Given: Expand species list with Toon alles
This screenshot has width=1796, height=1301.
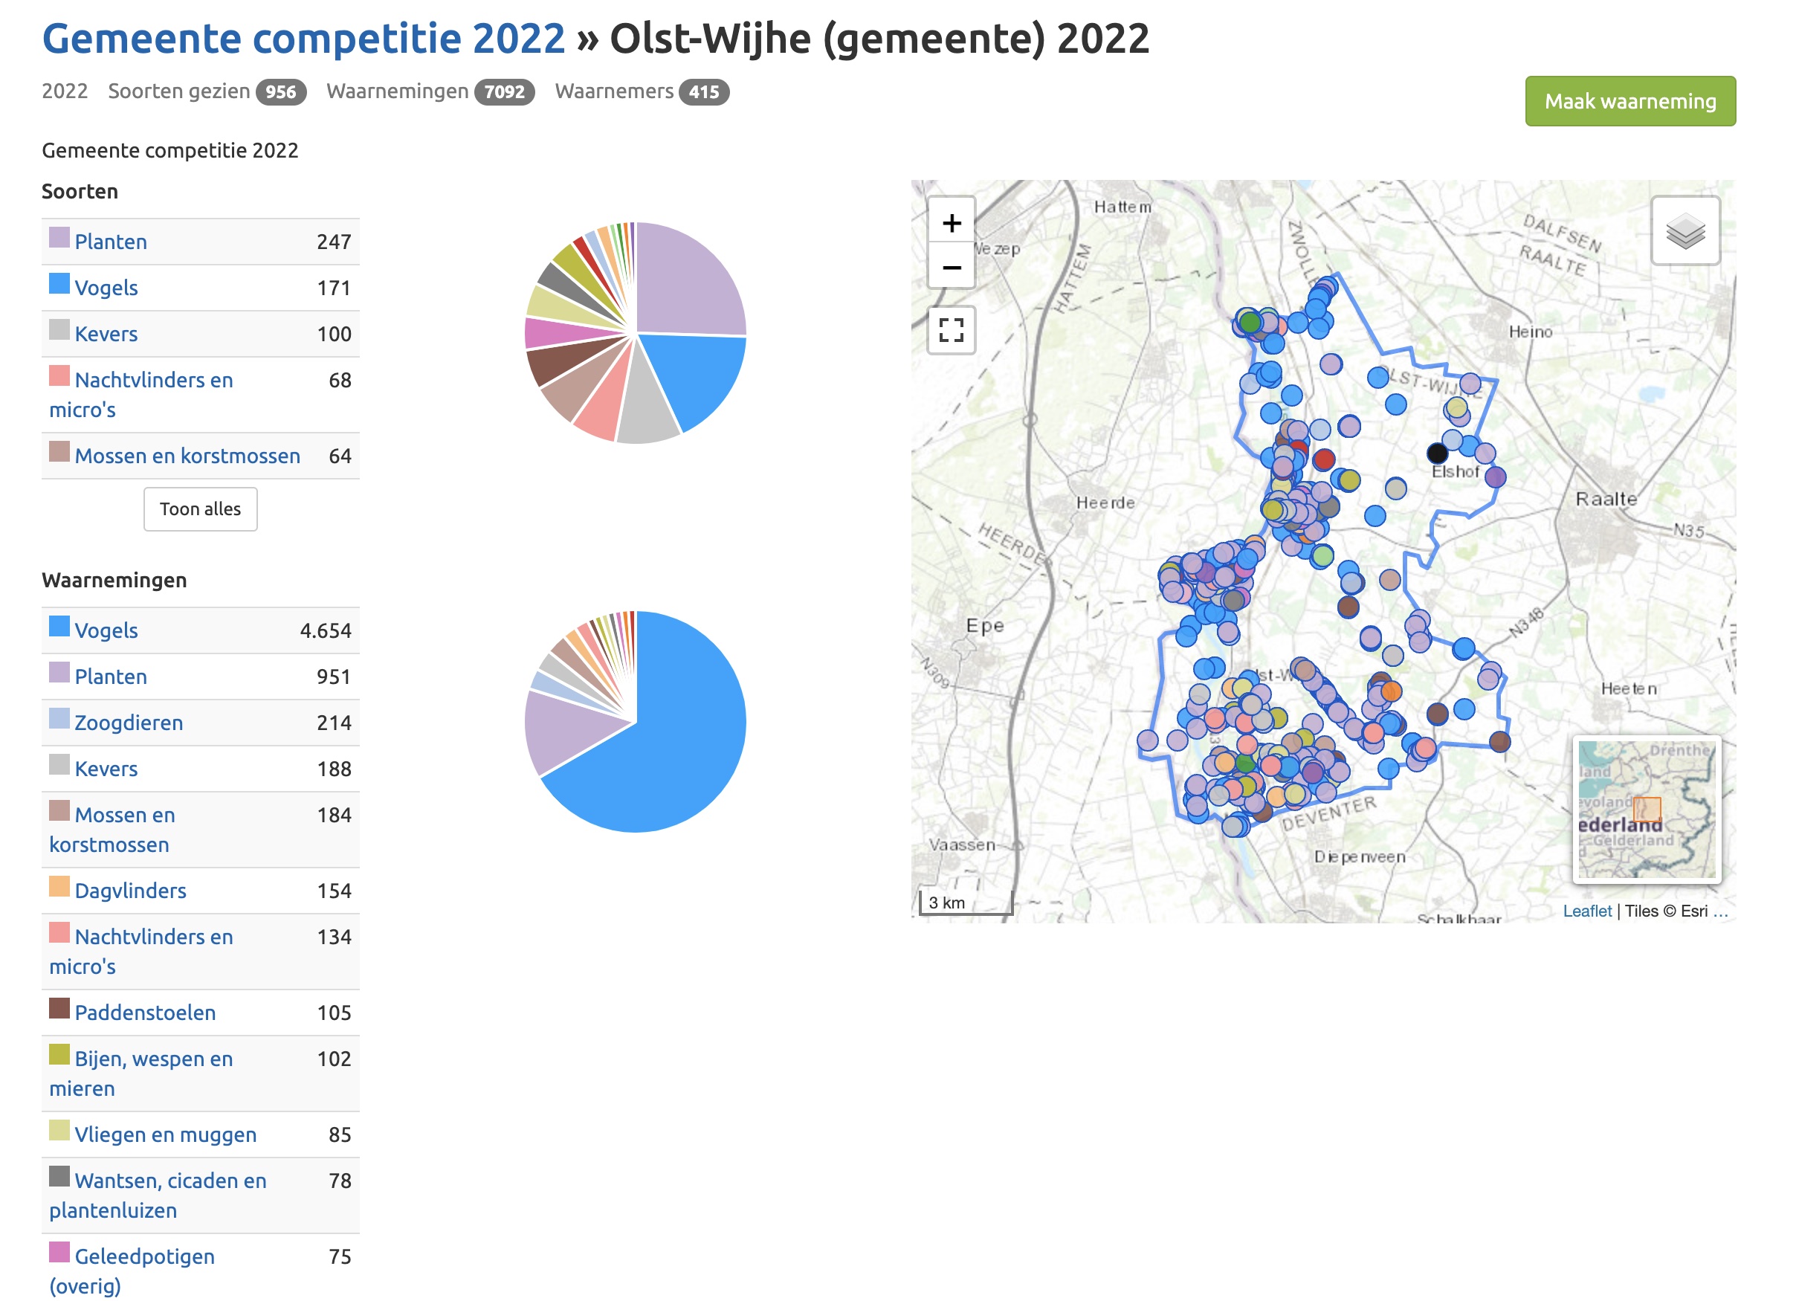Looking at the screenshot, I should click(x=199, y=509).
